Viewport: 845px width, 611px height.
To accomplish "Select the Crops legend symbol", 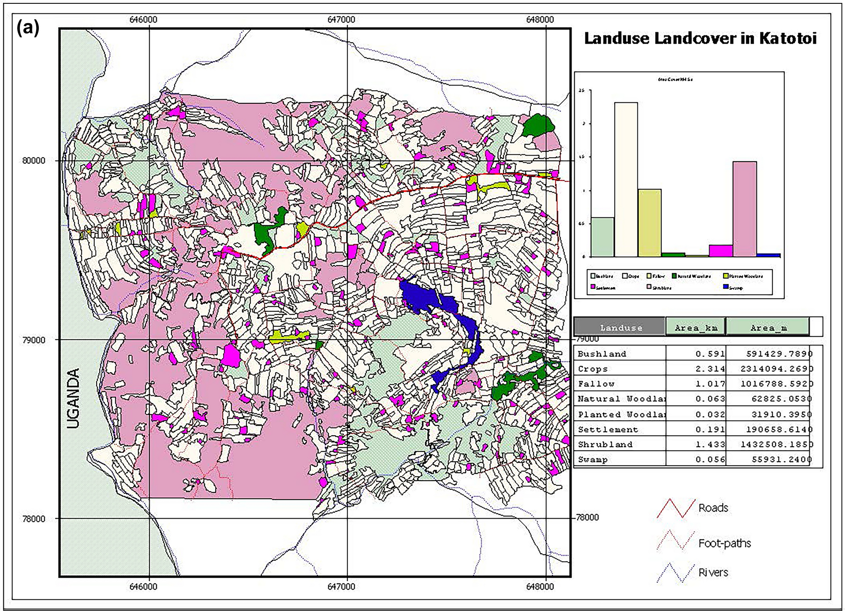I will click(x=624, y=275).
